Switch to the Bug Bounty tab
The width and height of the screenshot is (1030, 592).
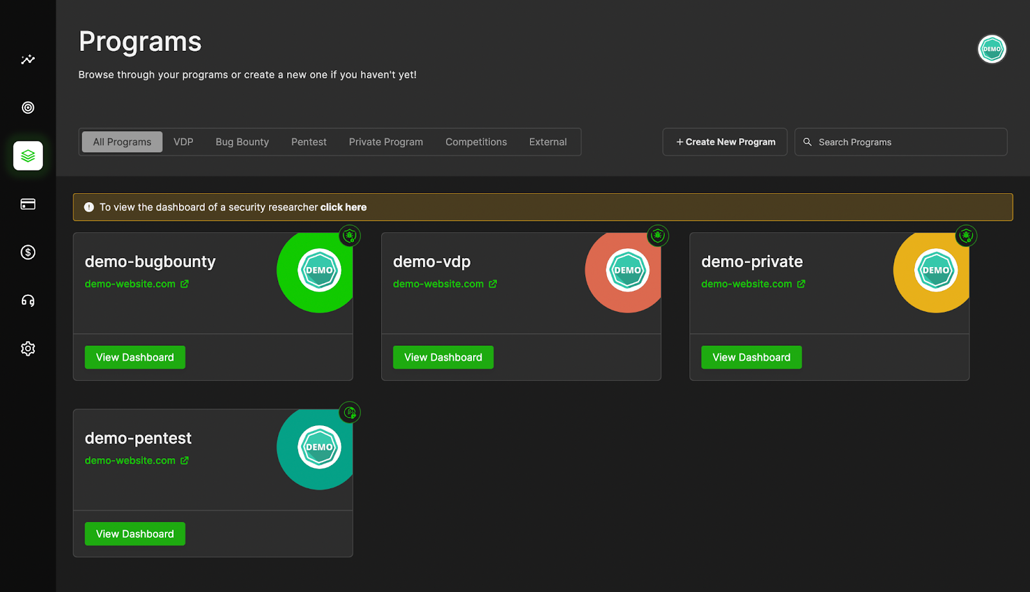pos(242,142)
